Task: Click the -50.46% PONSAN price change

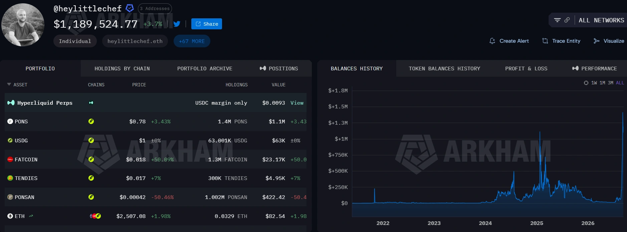Action: click(162, 197)
